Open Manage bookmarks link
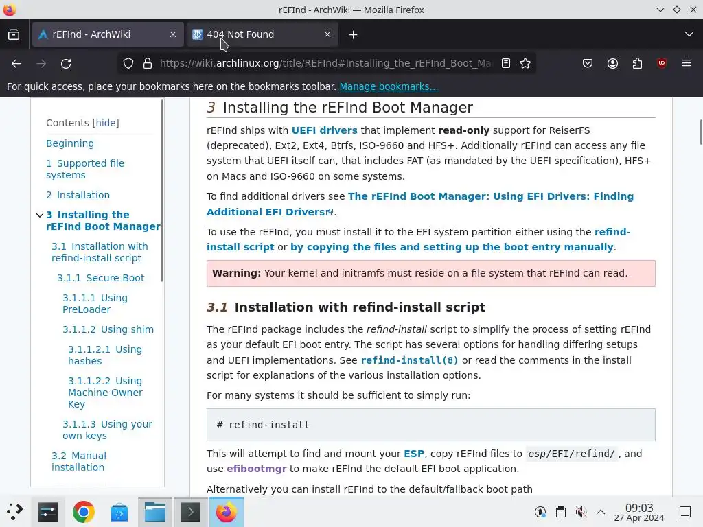The image size is (703, 527). tap(389, 86)
